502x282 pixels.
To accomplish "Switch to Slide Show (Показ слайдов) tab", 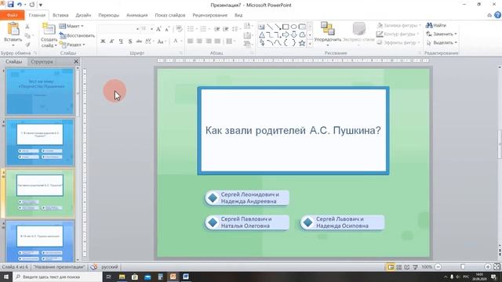I will pos(170,15).
